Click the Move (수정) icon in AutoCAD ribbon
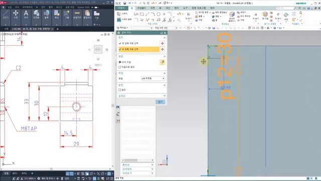The image size is (321, 181). coord(16,14)
